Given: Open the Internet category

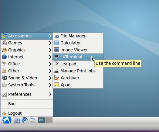Looking at the screenshot, I should tap(27, 57).
